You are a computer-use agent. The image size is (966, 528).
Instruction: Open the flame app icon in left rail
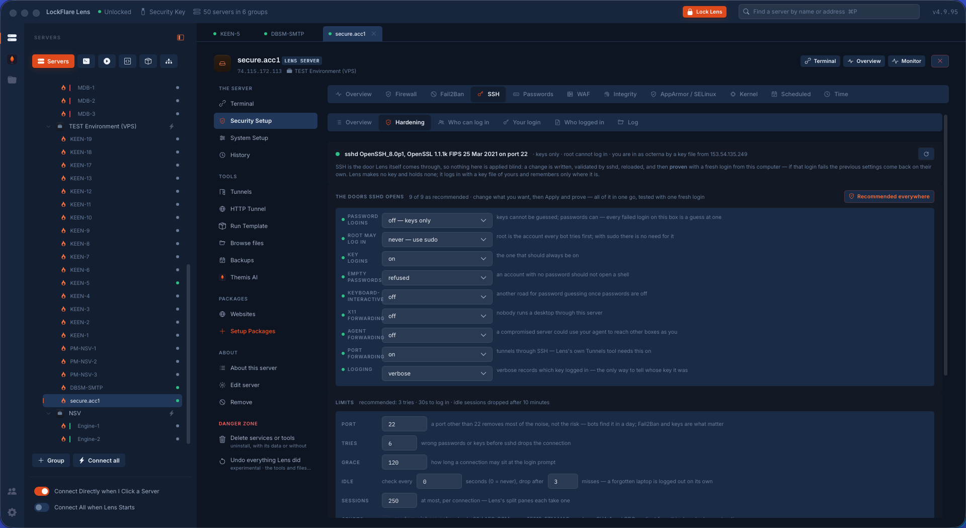pos(12,59)
